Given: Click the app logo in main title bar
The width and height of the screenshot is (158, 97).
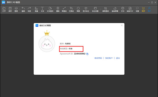Looking at the screenshot, I should pos(3,2).
